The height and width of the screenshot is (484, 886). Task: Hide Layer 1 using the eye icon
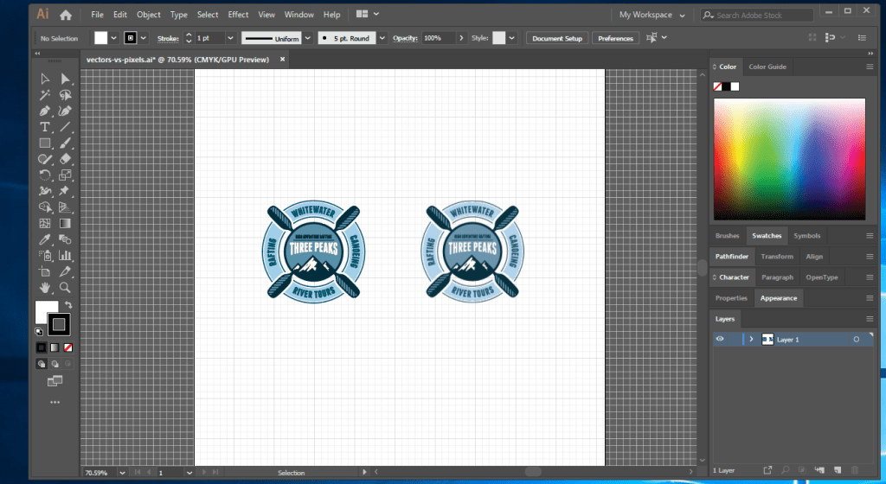pyautogui.click(x=720, y=340)
